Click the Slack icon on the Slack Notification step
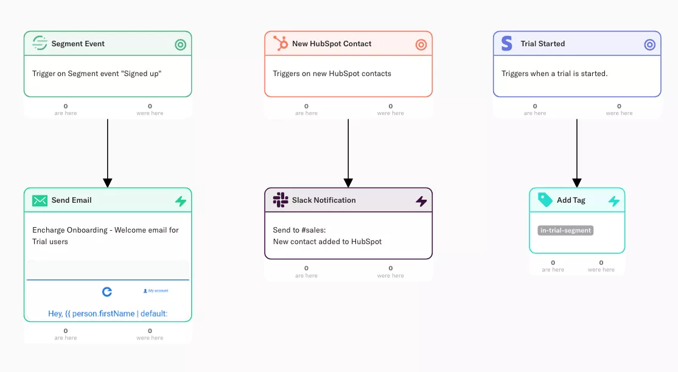Screen dimensions: 678x372 [280, 200]
